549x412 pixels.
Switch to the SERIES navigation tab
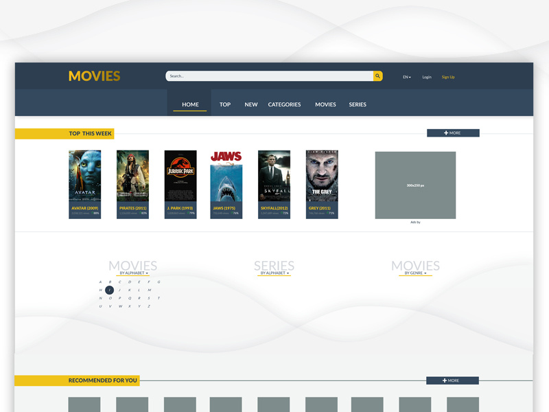358,104
